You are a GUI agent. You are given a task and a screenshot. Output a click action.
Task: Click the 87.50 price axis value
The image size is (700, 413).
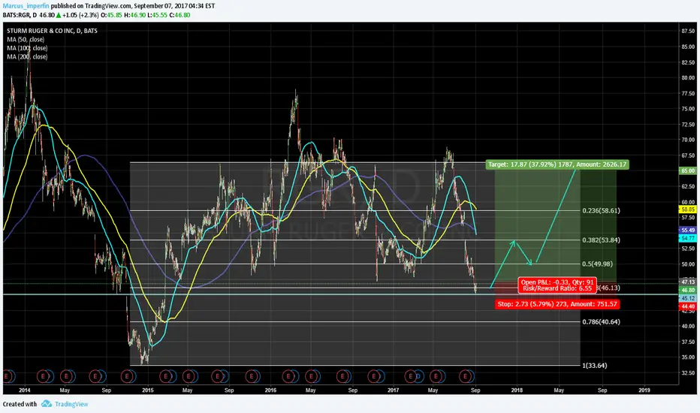688,31
